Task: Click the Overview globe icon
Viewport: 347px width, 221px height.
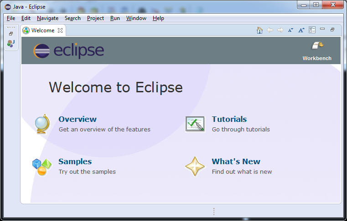Action: click(x=42, y=124)
